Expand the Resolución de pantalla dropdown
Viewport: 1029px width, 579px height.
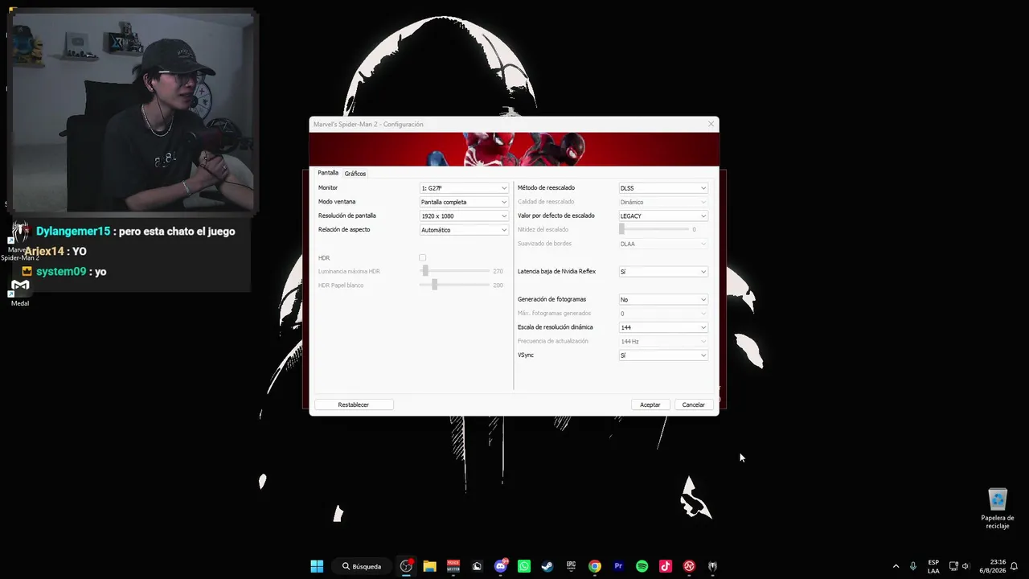click(x=464, y=216)
